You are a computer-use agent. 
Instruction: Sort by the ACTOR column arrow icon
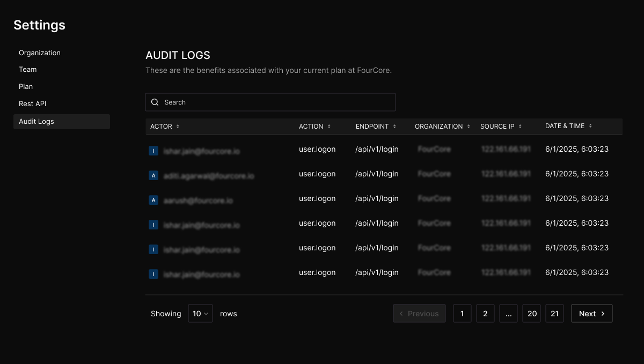coord(178,127)
